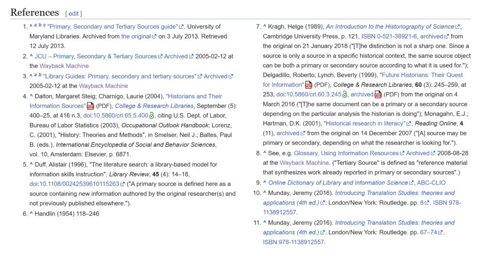Click the caret back-link arrow for reference 9
The height and width of the screenshot is (256, 481).
point(264,183)
